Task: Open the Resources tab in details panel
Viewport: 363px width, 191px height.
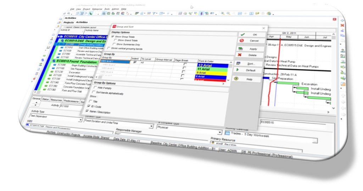Action: pos(56,100)
